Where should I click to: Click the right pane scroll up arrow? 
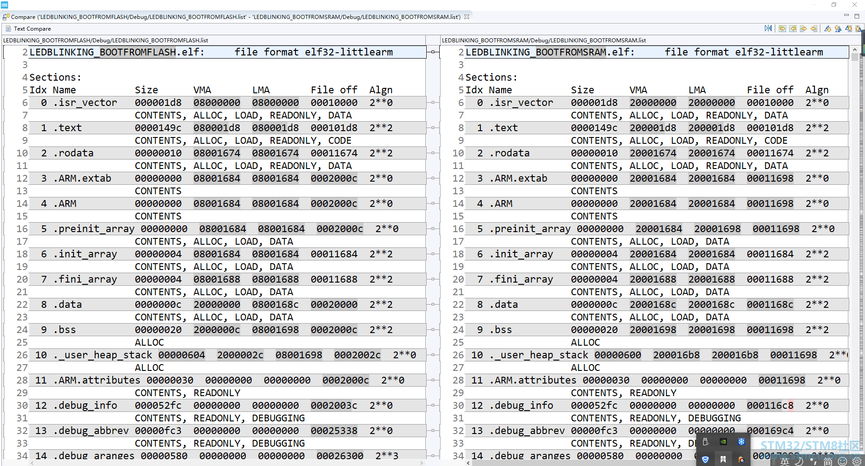tap(855, 50)
